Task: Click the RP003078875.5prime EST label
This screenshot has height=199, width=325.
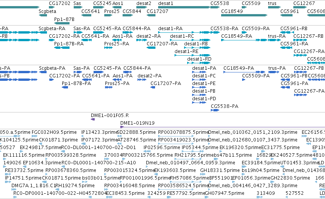Action: (183, 132)
